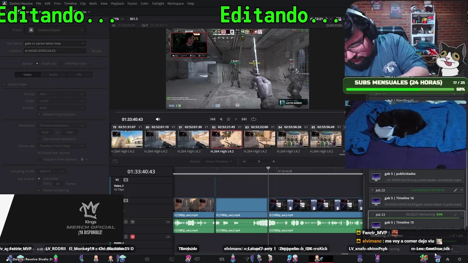Select the Single clip render option
The width and height of the screenshot is (468, 263).
(37, 63)
